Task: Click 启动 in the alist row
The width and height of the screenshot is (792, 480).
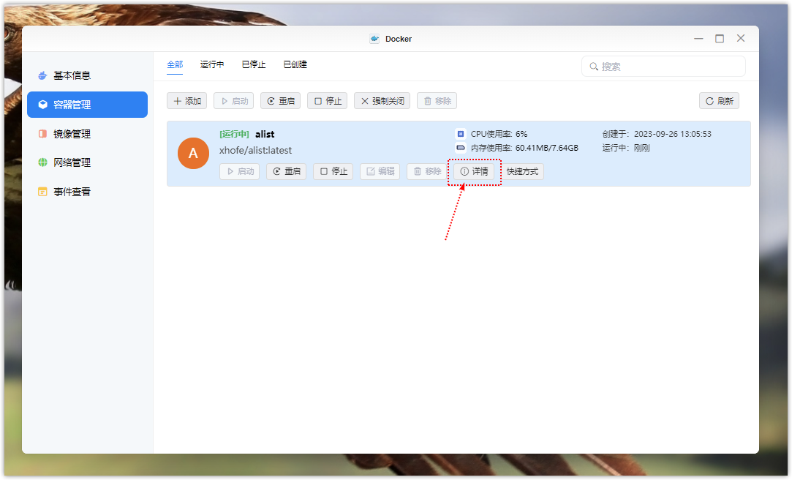Action: coord(239,172)
